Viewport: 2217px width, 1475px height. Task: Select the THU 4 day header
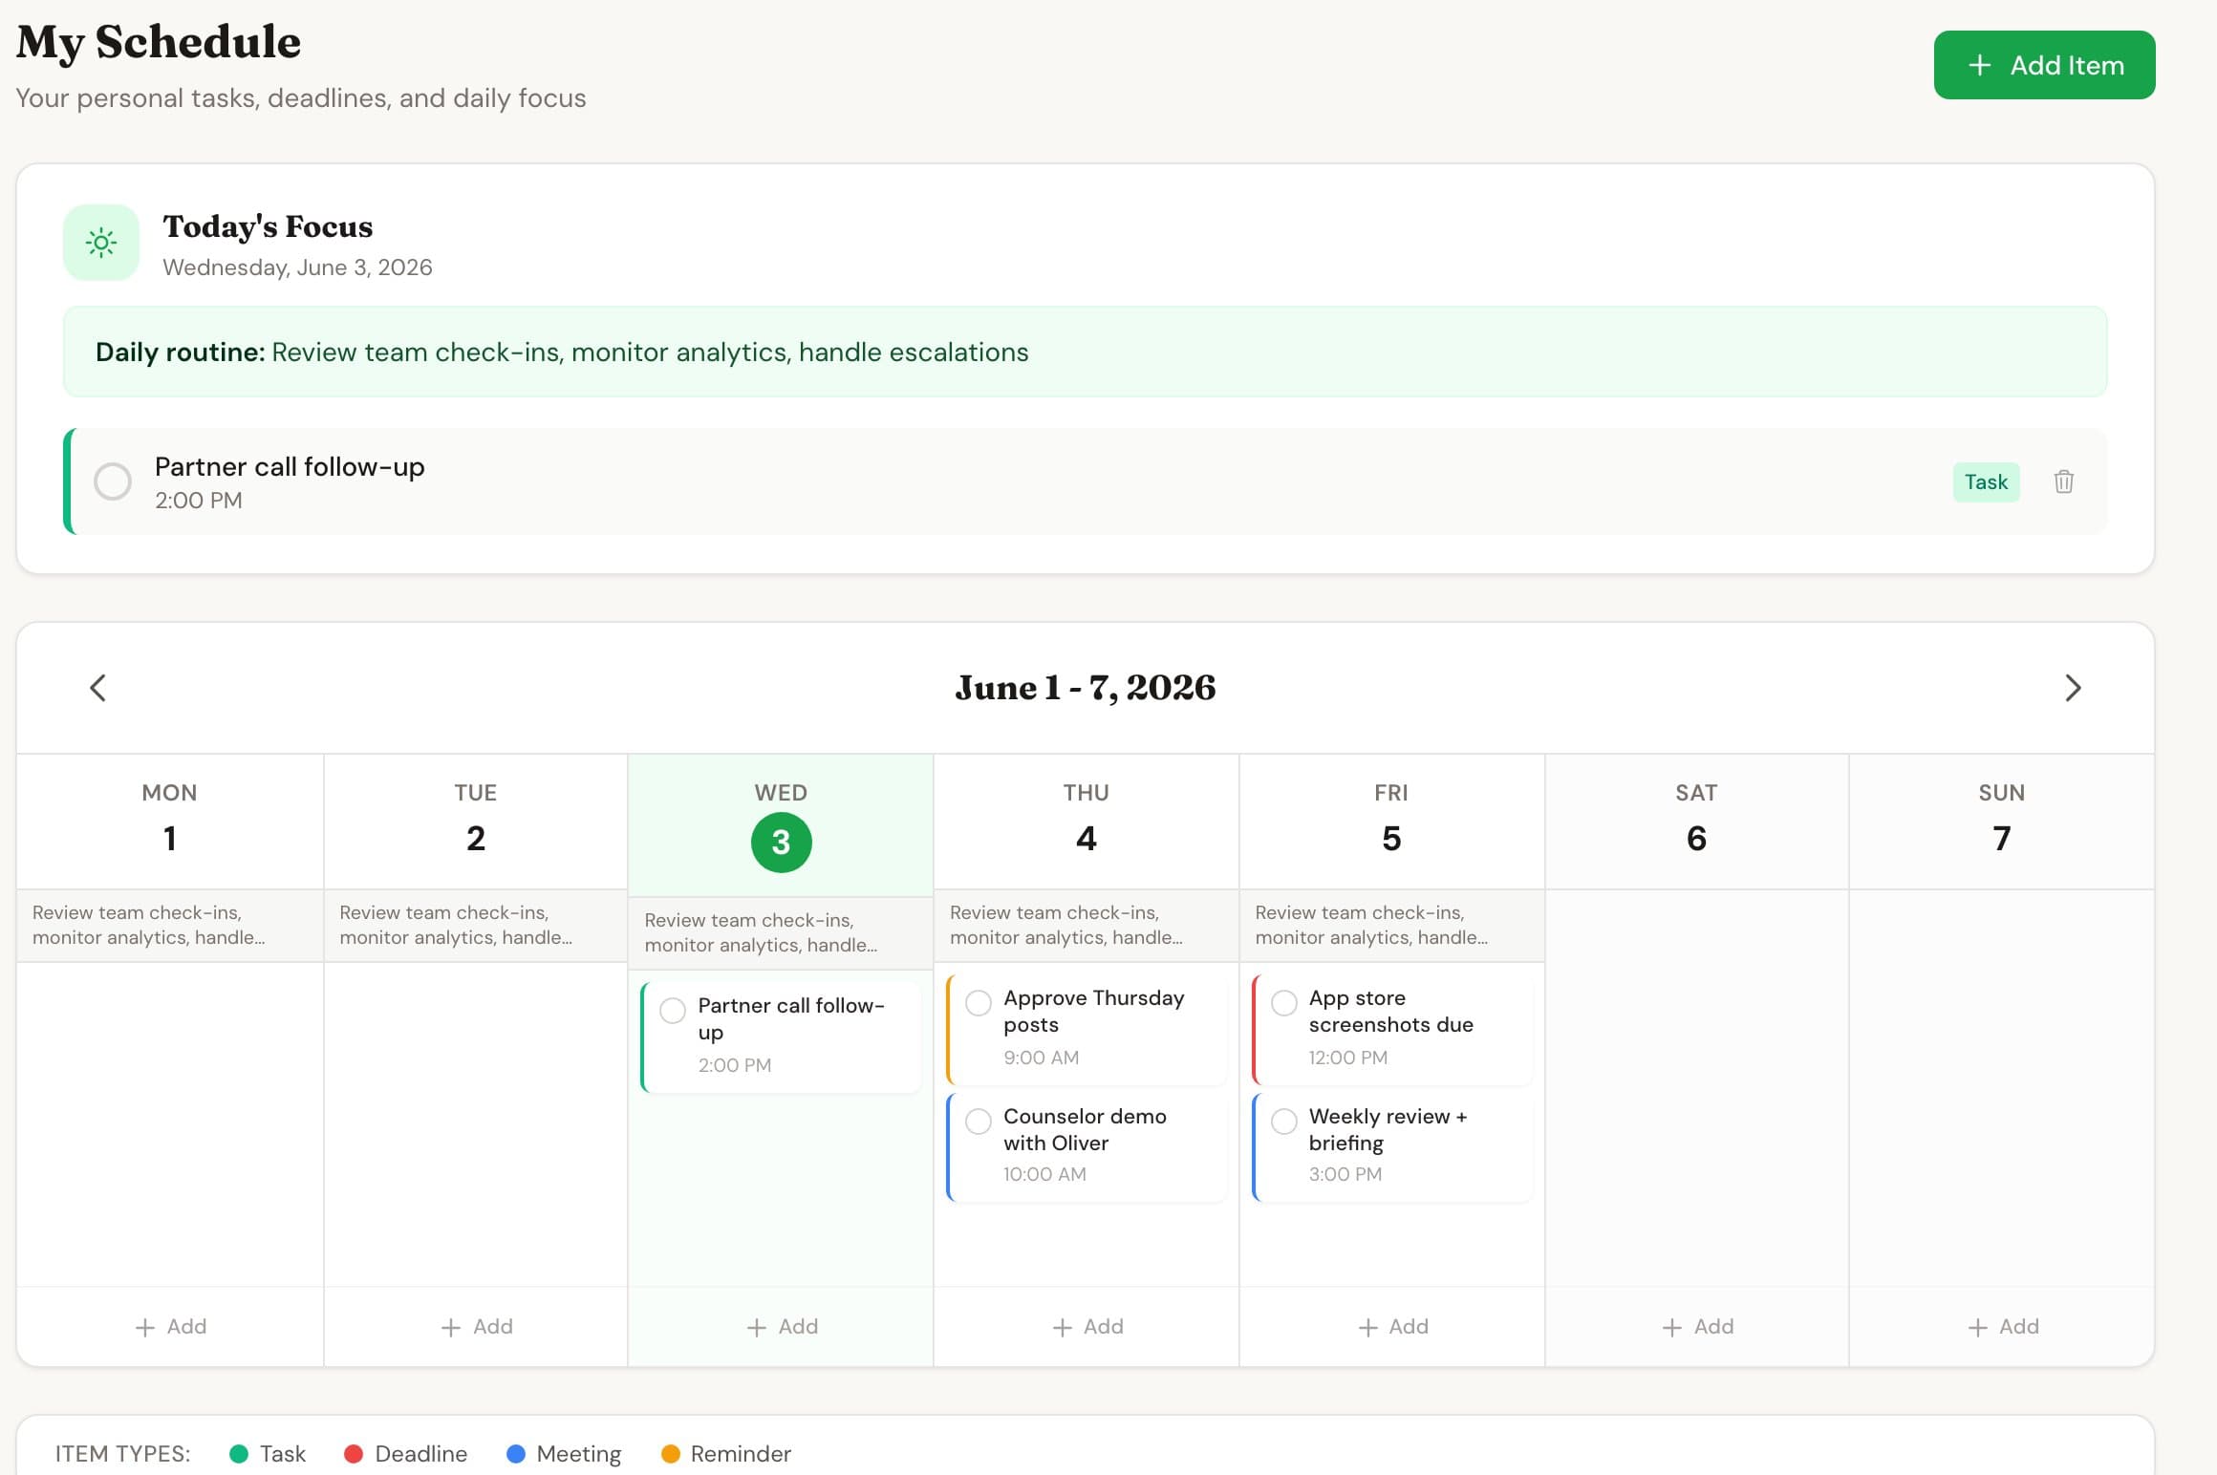click(x=1087, y=822)
